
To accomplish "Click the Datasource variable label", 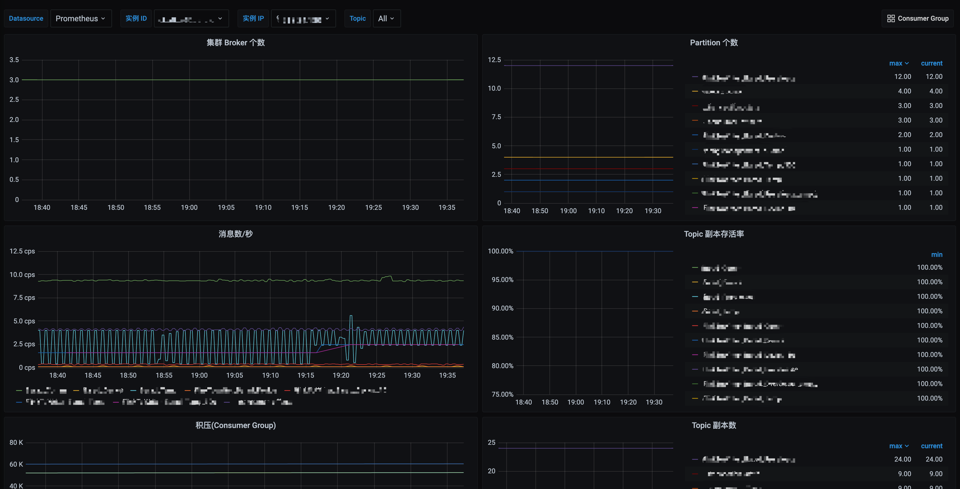I will (26, 18).
